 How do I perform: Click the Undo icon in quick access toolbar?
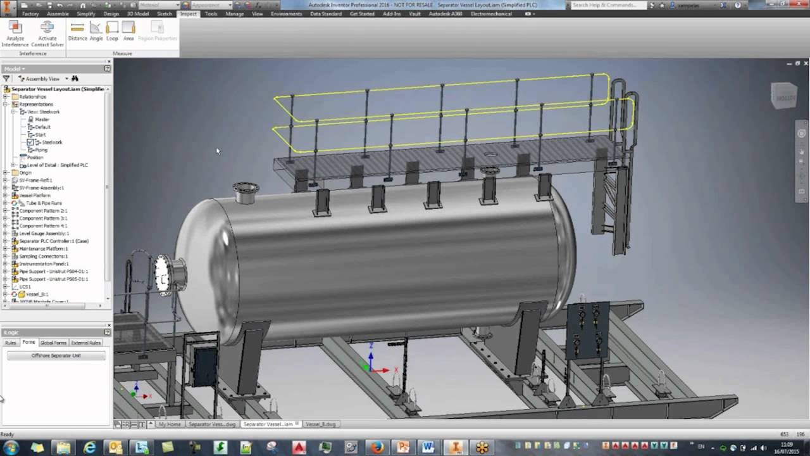pyautogui.click(x=59, y=4)
